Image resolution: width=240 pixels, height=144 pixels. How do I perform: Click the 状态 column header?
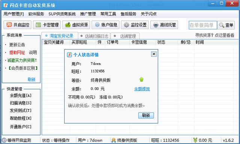167,42
